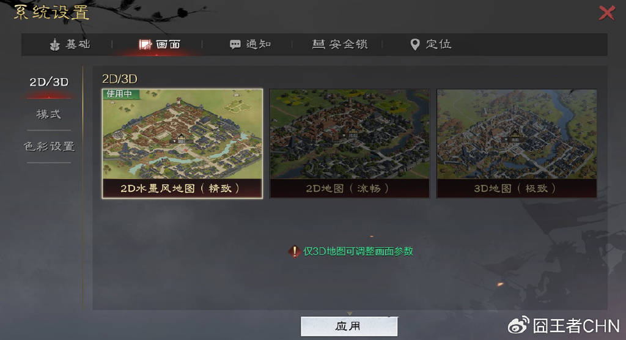Viewport: 626px width, 340px height.
Task: Click the 画面 tab picture icon
Action: point(145,45)
